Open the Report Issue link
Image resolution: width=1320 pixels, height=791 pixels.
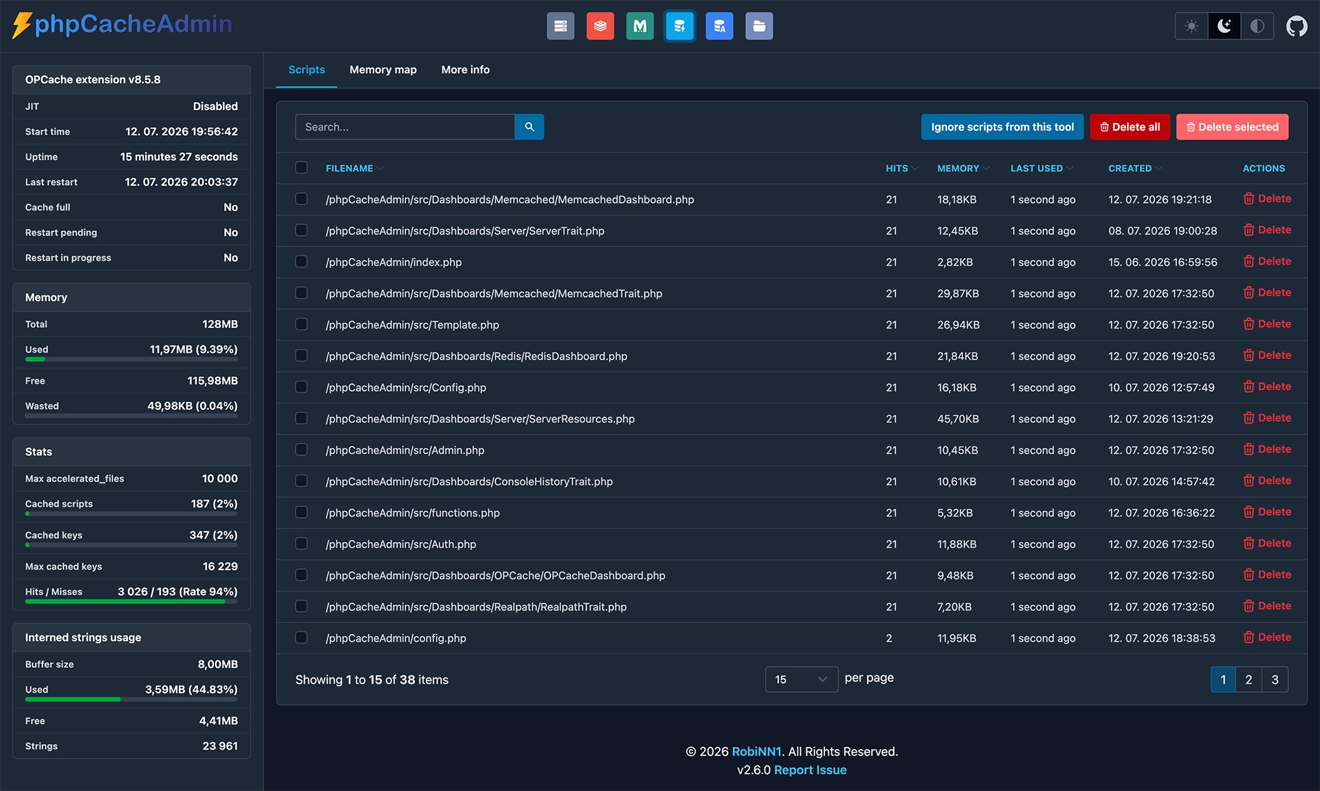pyautogui.click(x=811, y=770)
